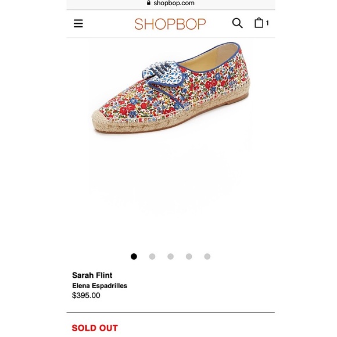Image resolution: width=337 pixels, height=337 pixels.
Task: Select the third image carousel dot
Action: [170, 256]
